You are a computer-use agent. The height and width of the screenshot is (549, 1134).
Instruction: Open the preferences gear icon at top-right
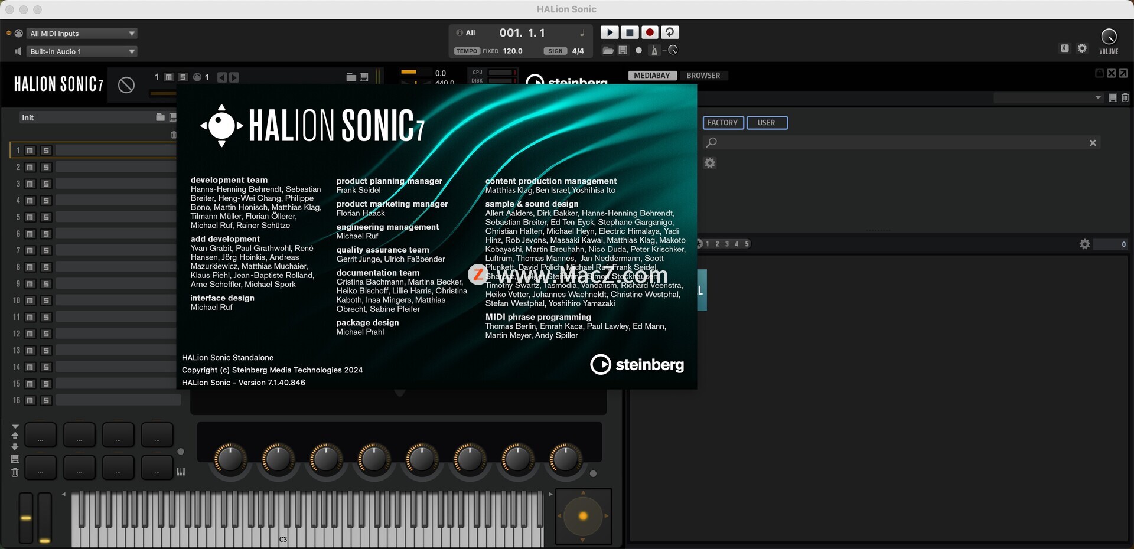tap(1082, 48)
